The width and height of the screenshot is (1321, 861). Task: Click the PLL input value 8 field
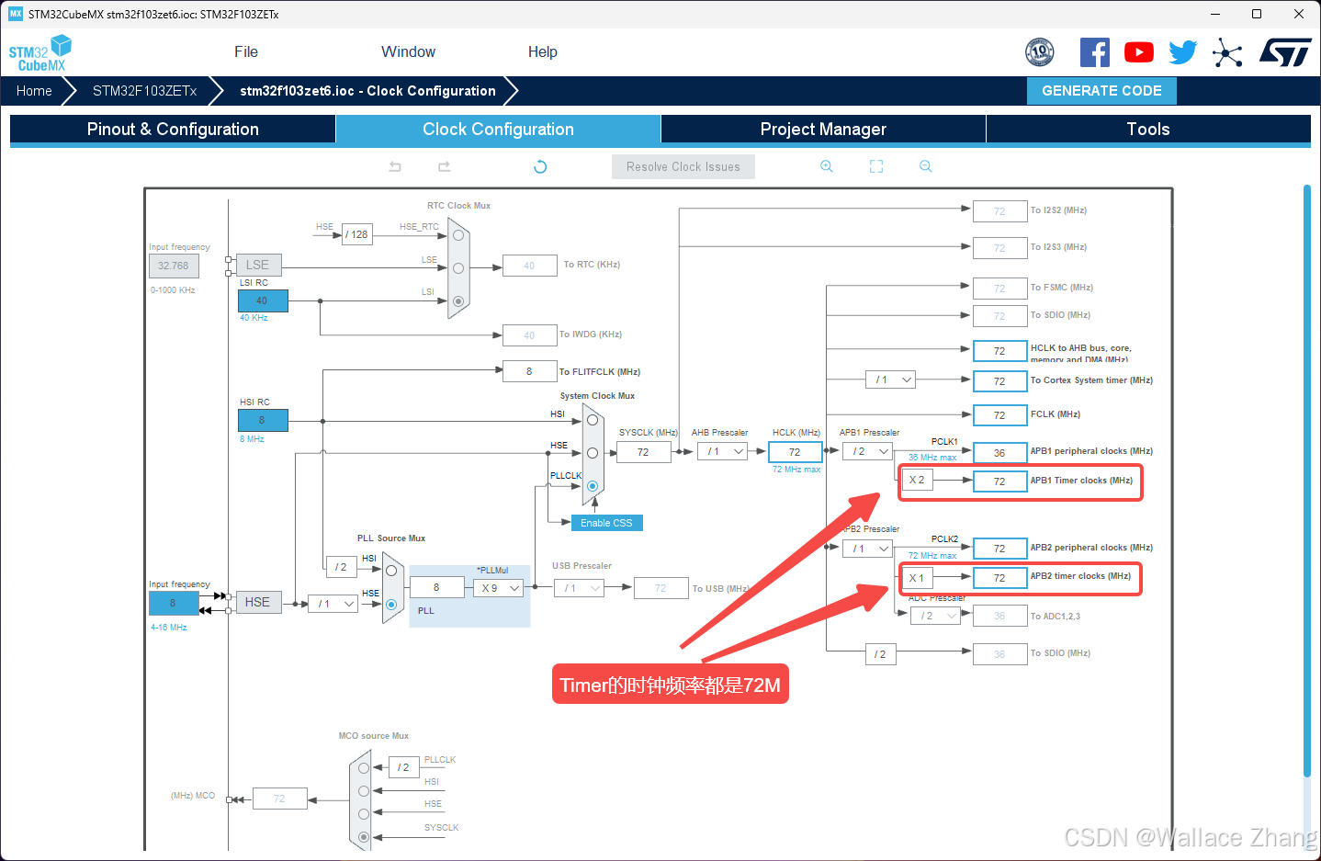[x=436, y=587]
